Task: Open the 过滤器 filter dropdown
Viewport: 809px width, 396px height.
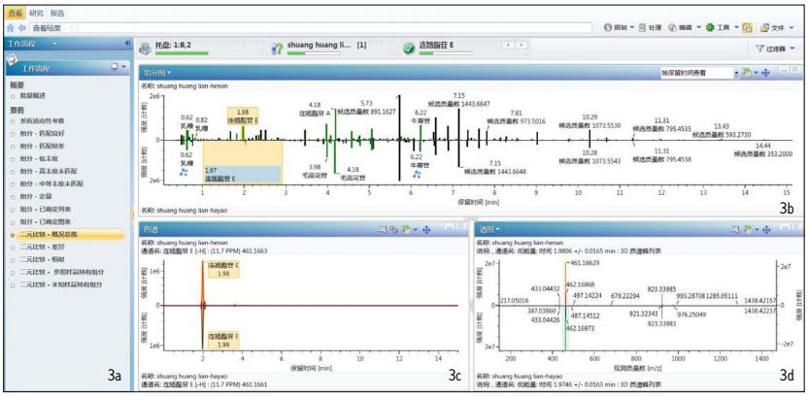Action: point(773,48)
